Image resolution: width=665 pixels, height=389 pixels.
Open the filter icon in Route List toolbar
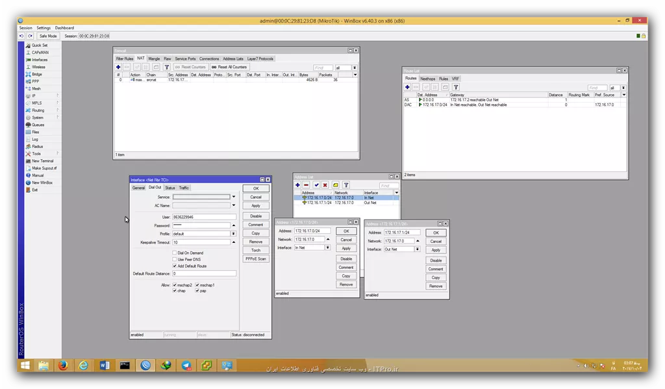pyautogui.click(x=456, y=87)
